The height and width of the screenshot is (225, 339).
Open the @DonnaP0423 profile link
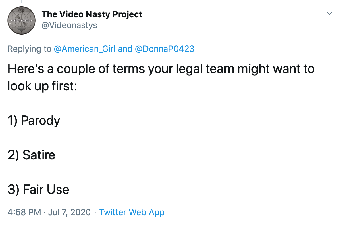click(165, 49)
